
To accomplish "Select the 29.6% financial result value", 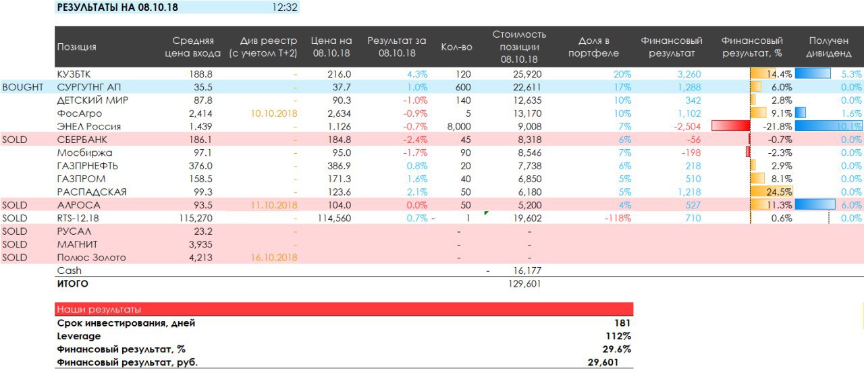I will [617, 349].
